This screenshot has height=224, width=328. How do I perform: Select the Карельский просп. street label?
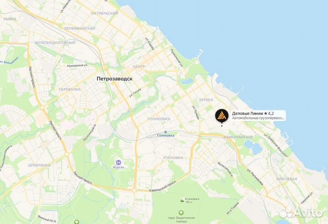click(x=163, y=186)
